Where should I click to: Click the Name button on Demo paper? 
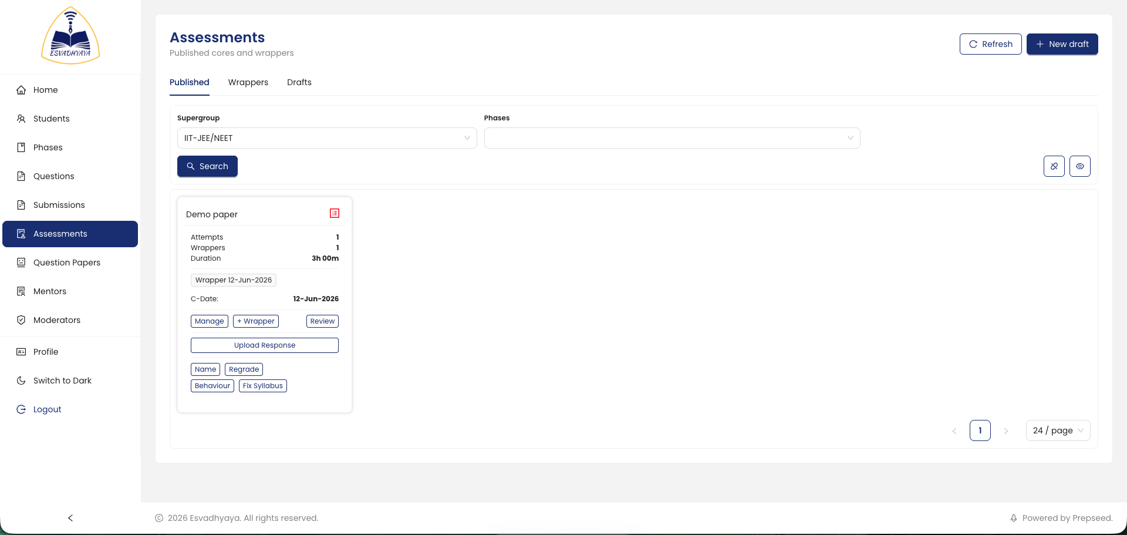[x=205, y=369]
